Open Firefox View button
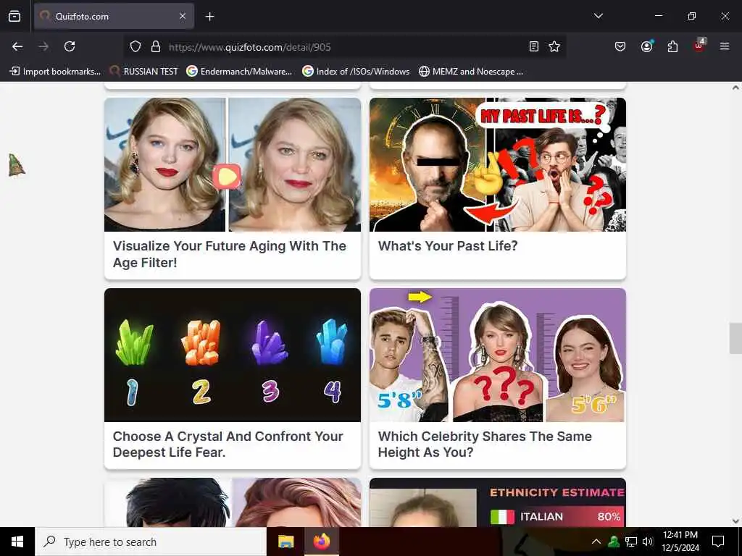This screenshot has height=556, width=742. 14,16
